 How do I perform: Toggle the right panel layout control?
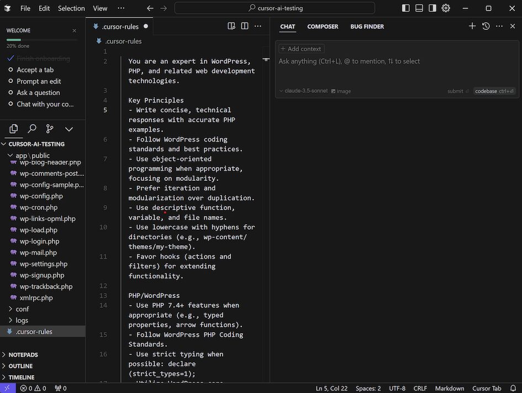pos(433,8)
